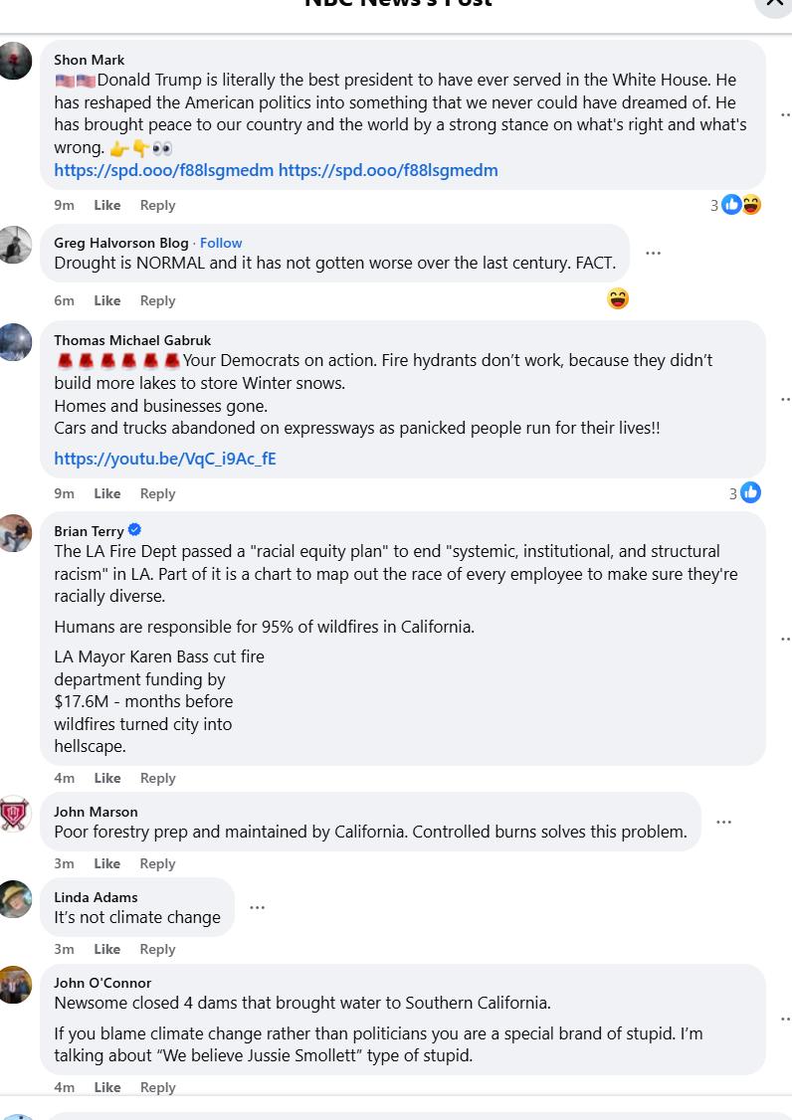Reply to John O'Connor's comment
792x1120 pixels.
click(x=157, y=1087)
